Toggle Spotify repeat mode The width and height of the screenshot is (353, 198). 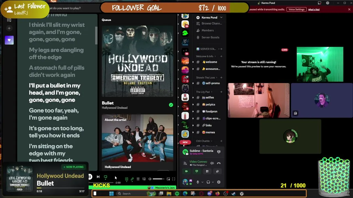click(x=105, y=177)
